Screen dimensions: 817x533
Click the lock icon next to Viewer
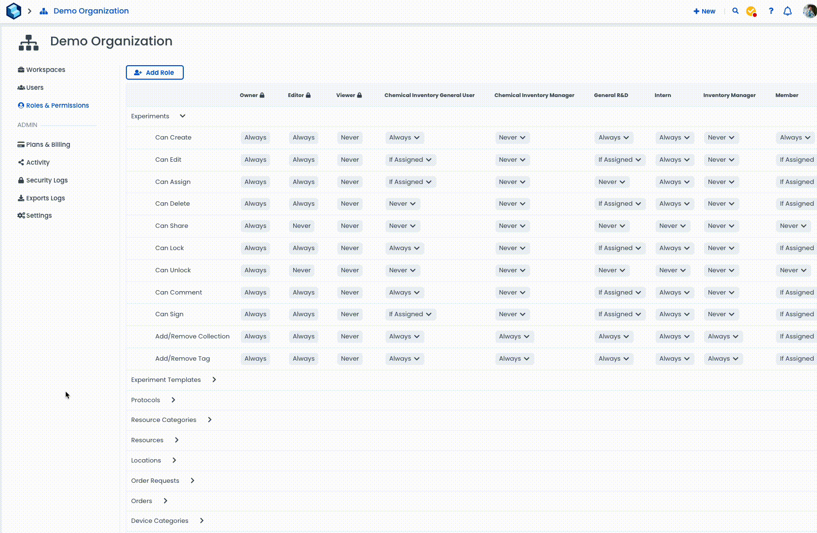tap(359, 95)
